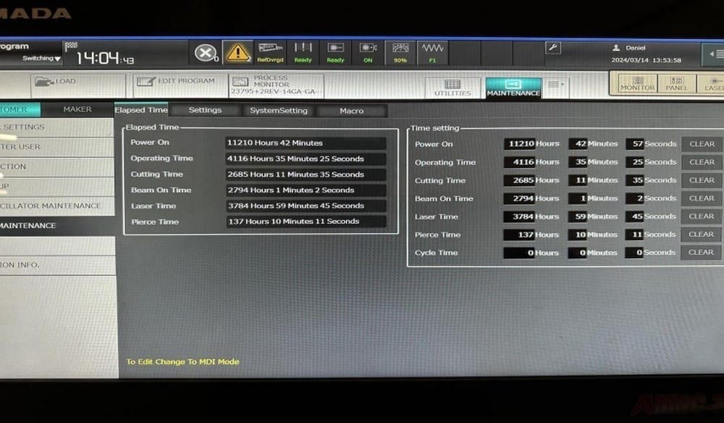Click '137 Hours 10 Minutes 11 Seconds'
Image resolution: width=724 pixels, height=423 pixels.
[306, 221]
